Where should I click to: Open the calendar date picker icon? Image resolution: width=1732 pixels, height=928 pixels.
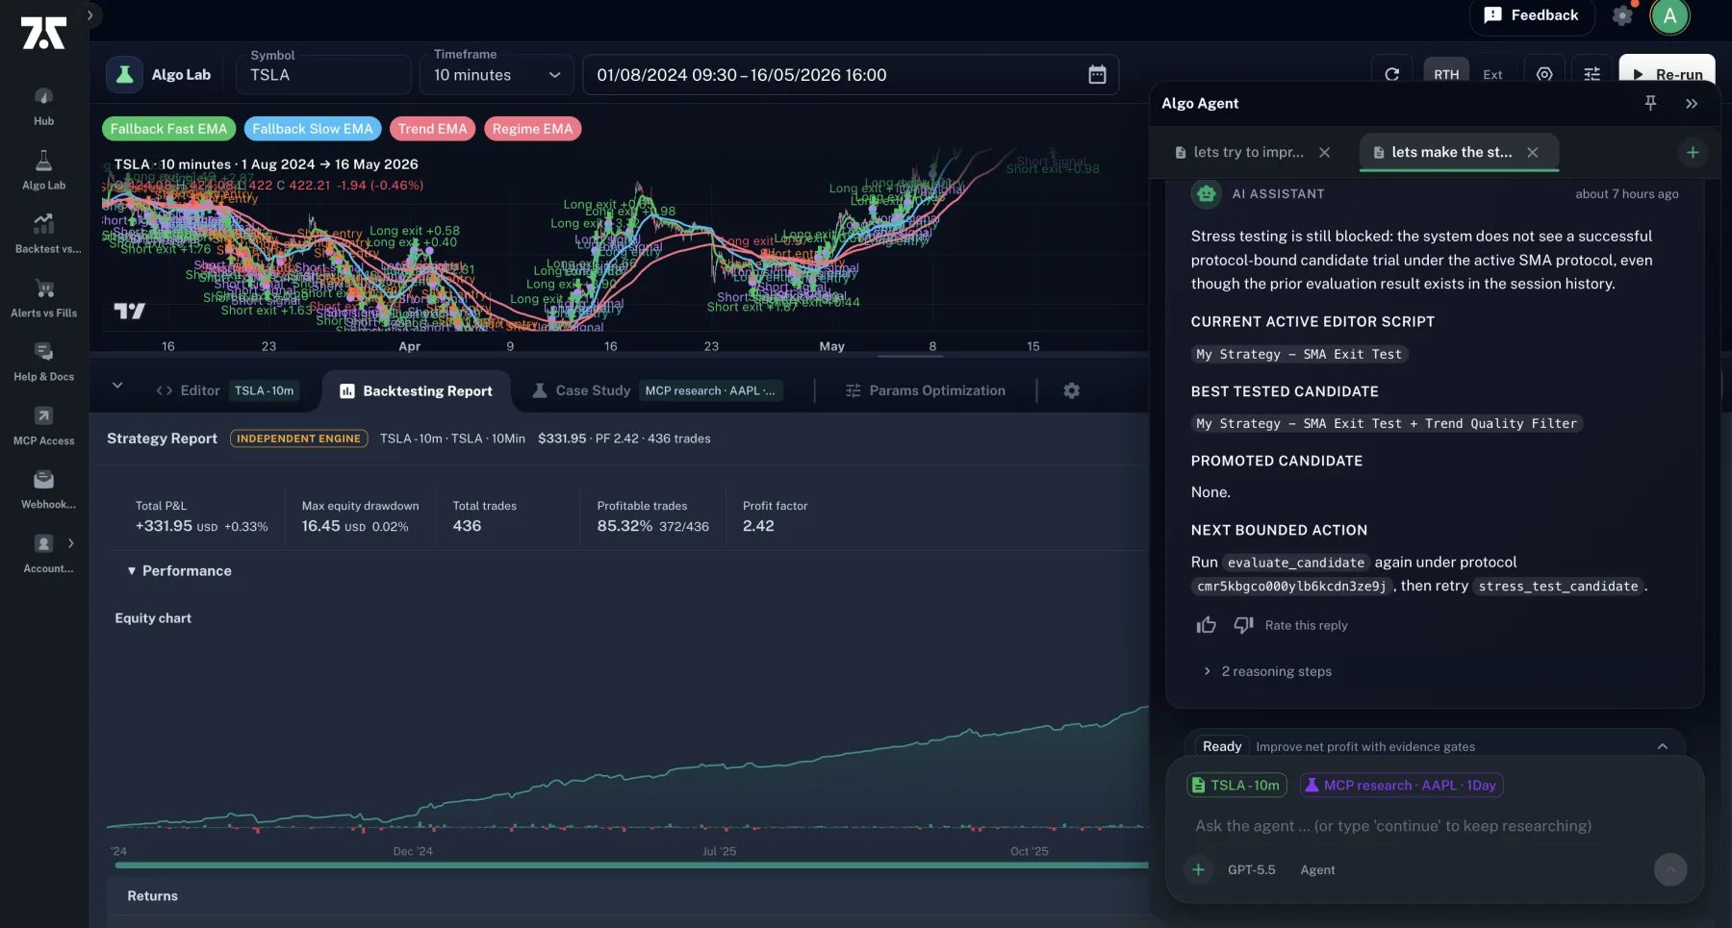1097,75
